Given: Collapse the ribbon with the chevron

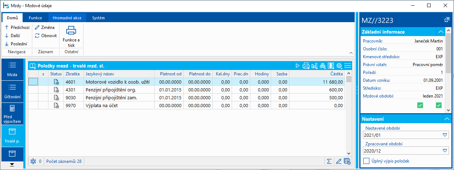Looking at the screenshot, I should click(x=350, y=52).
